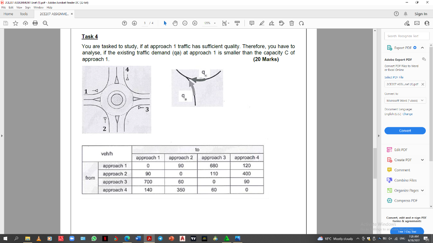Open WhatsApp from the Windows taskbar

click(x=94, y=239)
